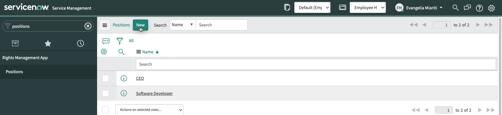This screenshot has width=502, height=115.
Task: Open the Name search field dropdown
Action: point(183,25)
